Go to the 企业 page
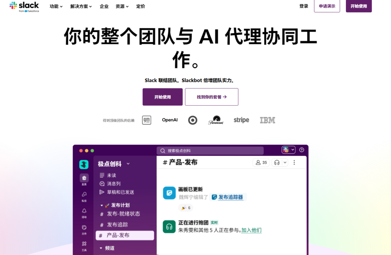The height and width of the screenshot is (255, 391). click(104, 6)
